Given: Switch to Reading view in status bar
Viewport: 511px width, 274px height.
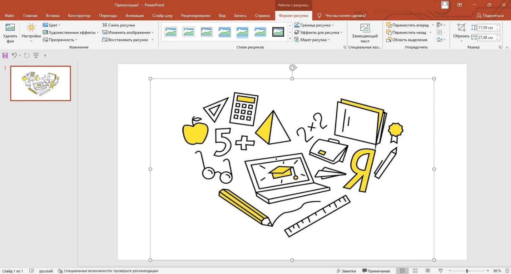Looking at the screenshot, I should [428, 271].
